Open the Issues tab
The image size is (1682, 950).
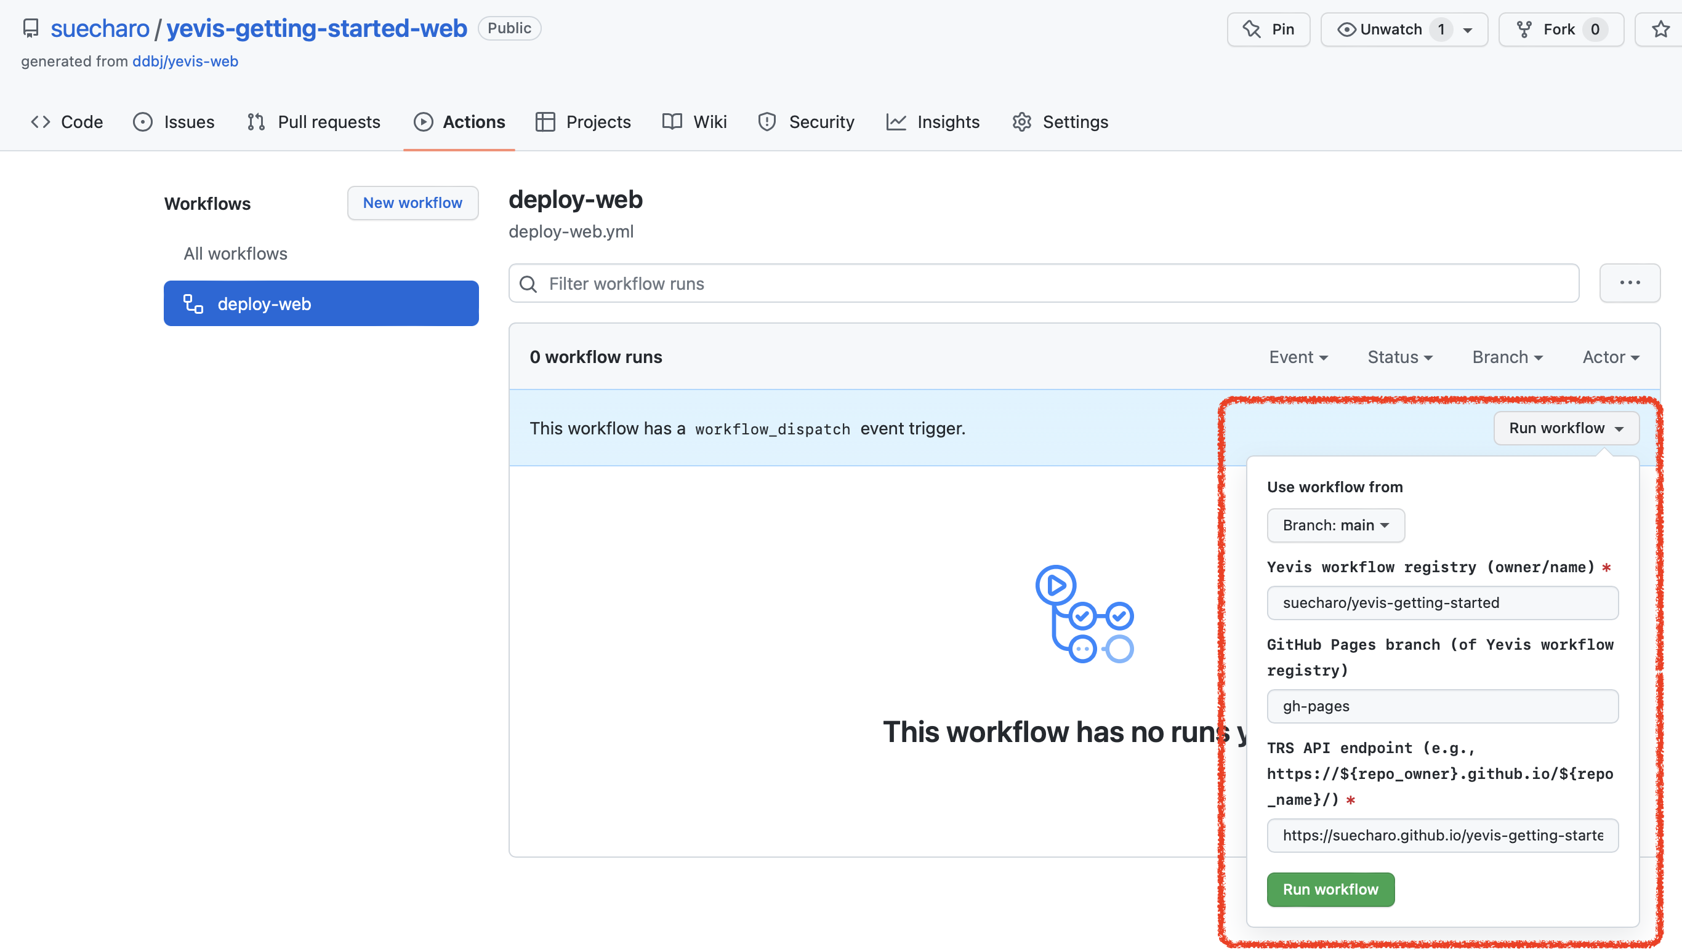(x=174, y=122)
